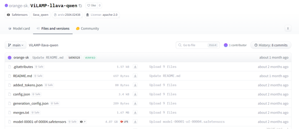Open merges.txt file
This screenshot has height=129, width=299.
(21, 113)
